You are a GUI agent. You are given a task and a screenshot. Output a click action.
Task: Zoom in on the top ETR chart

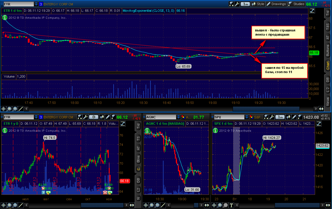coord(9,109)
